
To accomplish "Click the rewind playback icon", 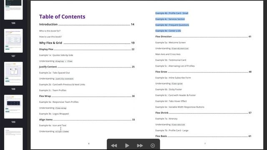I will pyautogui.click(x=114, y=145).
